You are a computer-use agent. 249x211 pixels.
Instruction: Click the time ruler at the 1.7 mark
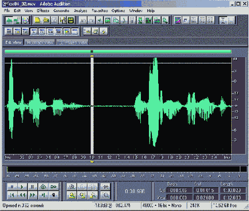pos(153,157)
